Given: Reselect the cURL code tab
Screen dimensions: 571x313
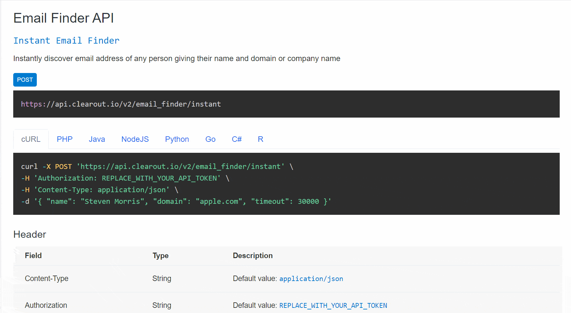Looking at the screenshot, I should tap(31, 139).
